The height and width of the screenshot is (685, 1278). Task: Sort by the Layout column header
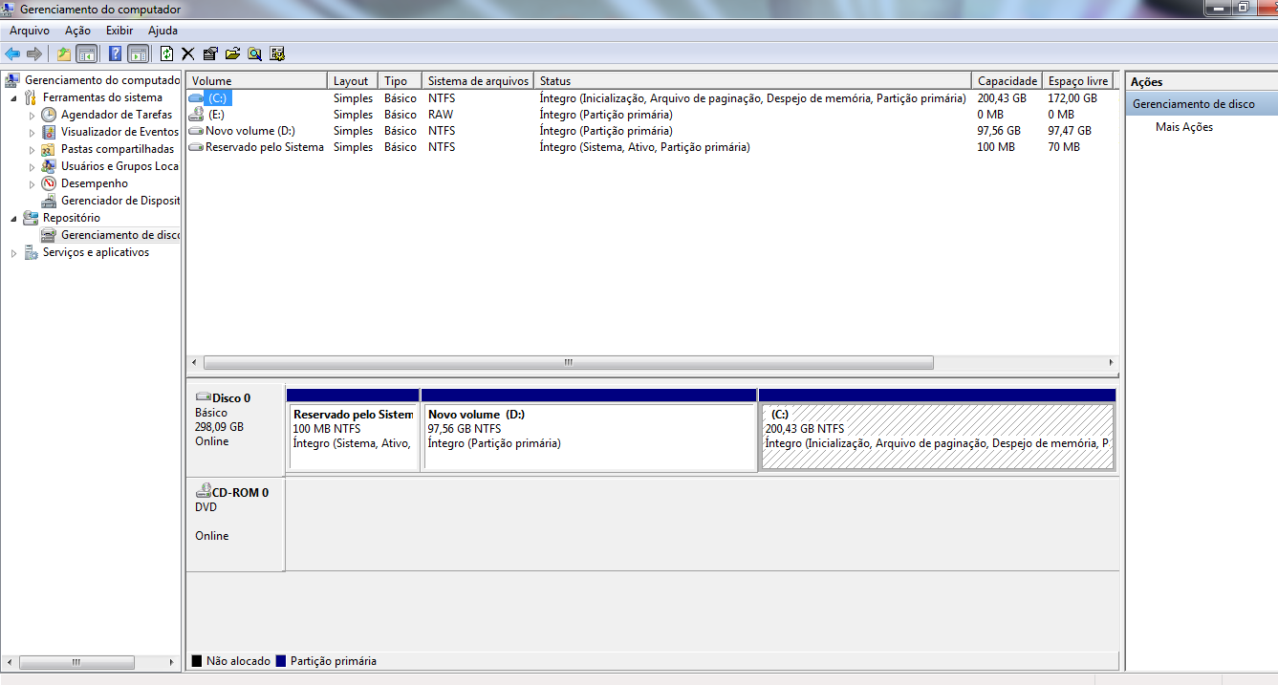tap(353, 81)
